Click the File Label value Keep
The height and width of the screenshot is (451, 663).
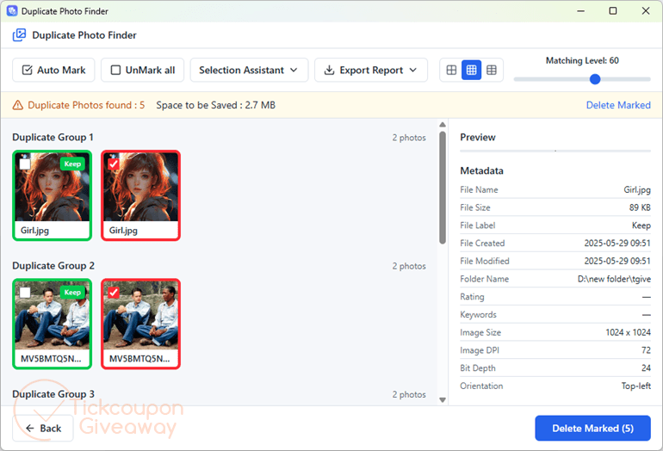click(641, 225)
